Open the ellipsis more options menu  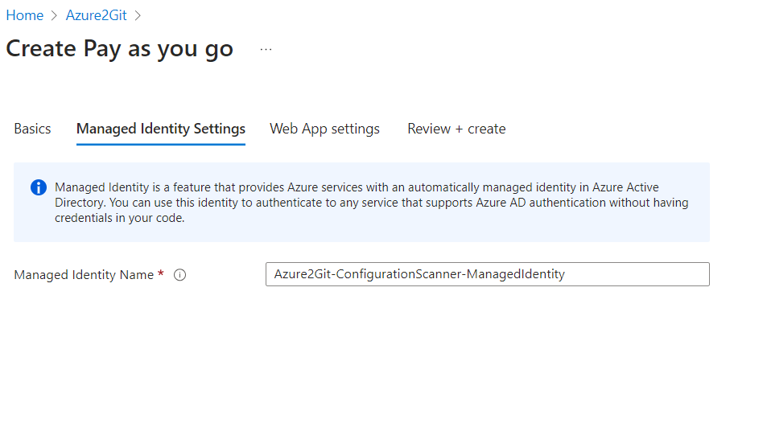[x=266, y=49]
